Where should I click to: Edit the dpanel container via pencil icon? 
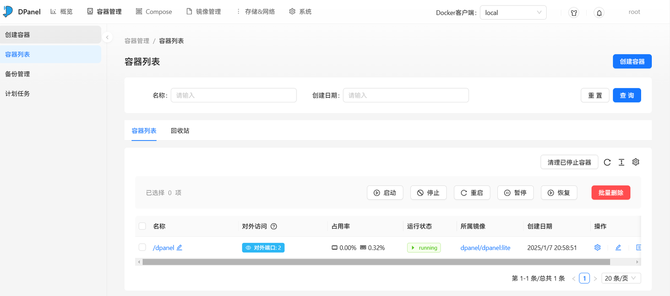point(618,247)
